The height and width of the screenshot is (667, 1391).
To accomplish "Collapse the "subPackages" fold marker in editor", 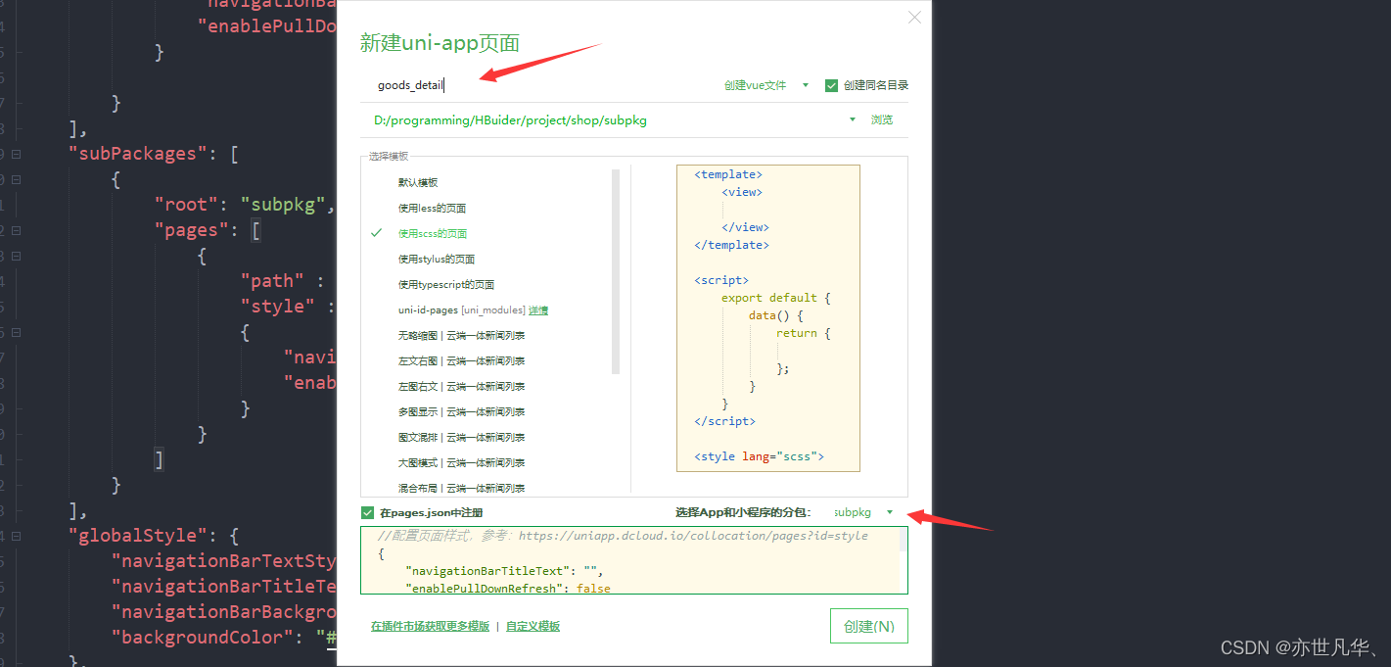I will [x=17, y=154].
